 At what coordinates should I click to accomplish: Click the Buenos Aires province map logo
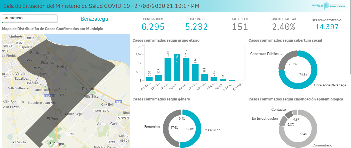tap(327, 5)
